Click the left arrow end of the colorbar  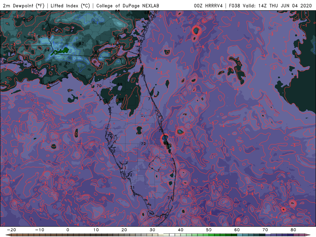coord(8,235)
